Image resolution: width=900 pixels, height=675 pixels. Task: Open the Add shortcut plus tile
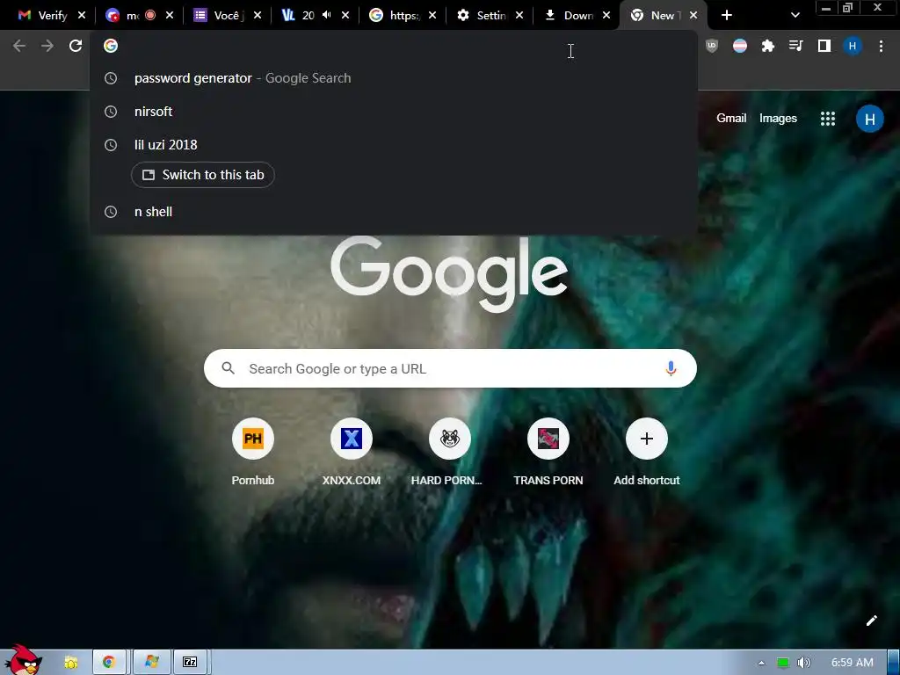[646, 453]
